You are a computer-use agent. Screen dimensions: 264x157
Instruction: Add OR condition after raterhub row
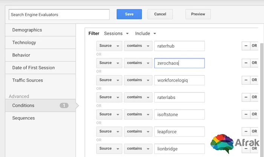click(x=254, y=46)
